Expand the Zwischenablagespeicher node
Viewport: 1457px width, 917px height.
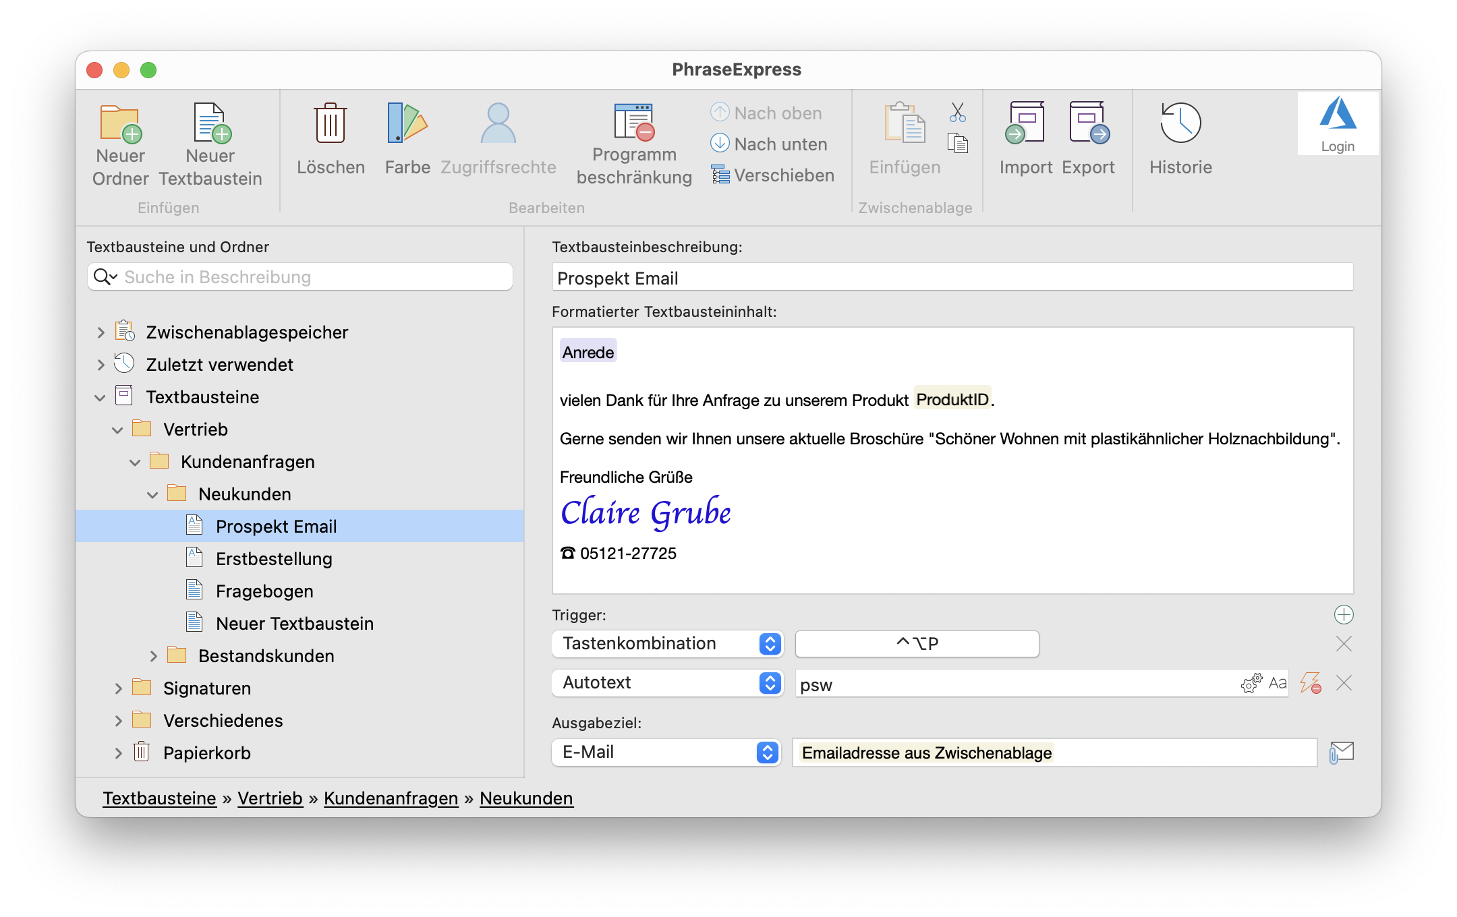(101, 332)
